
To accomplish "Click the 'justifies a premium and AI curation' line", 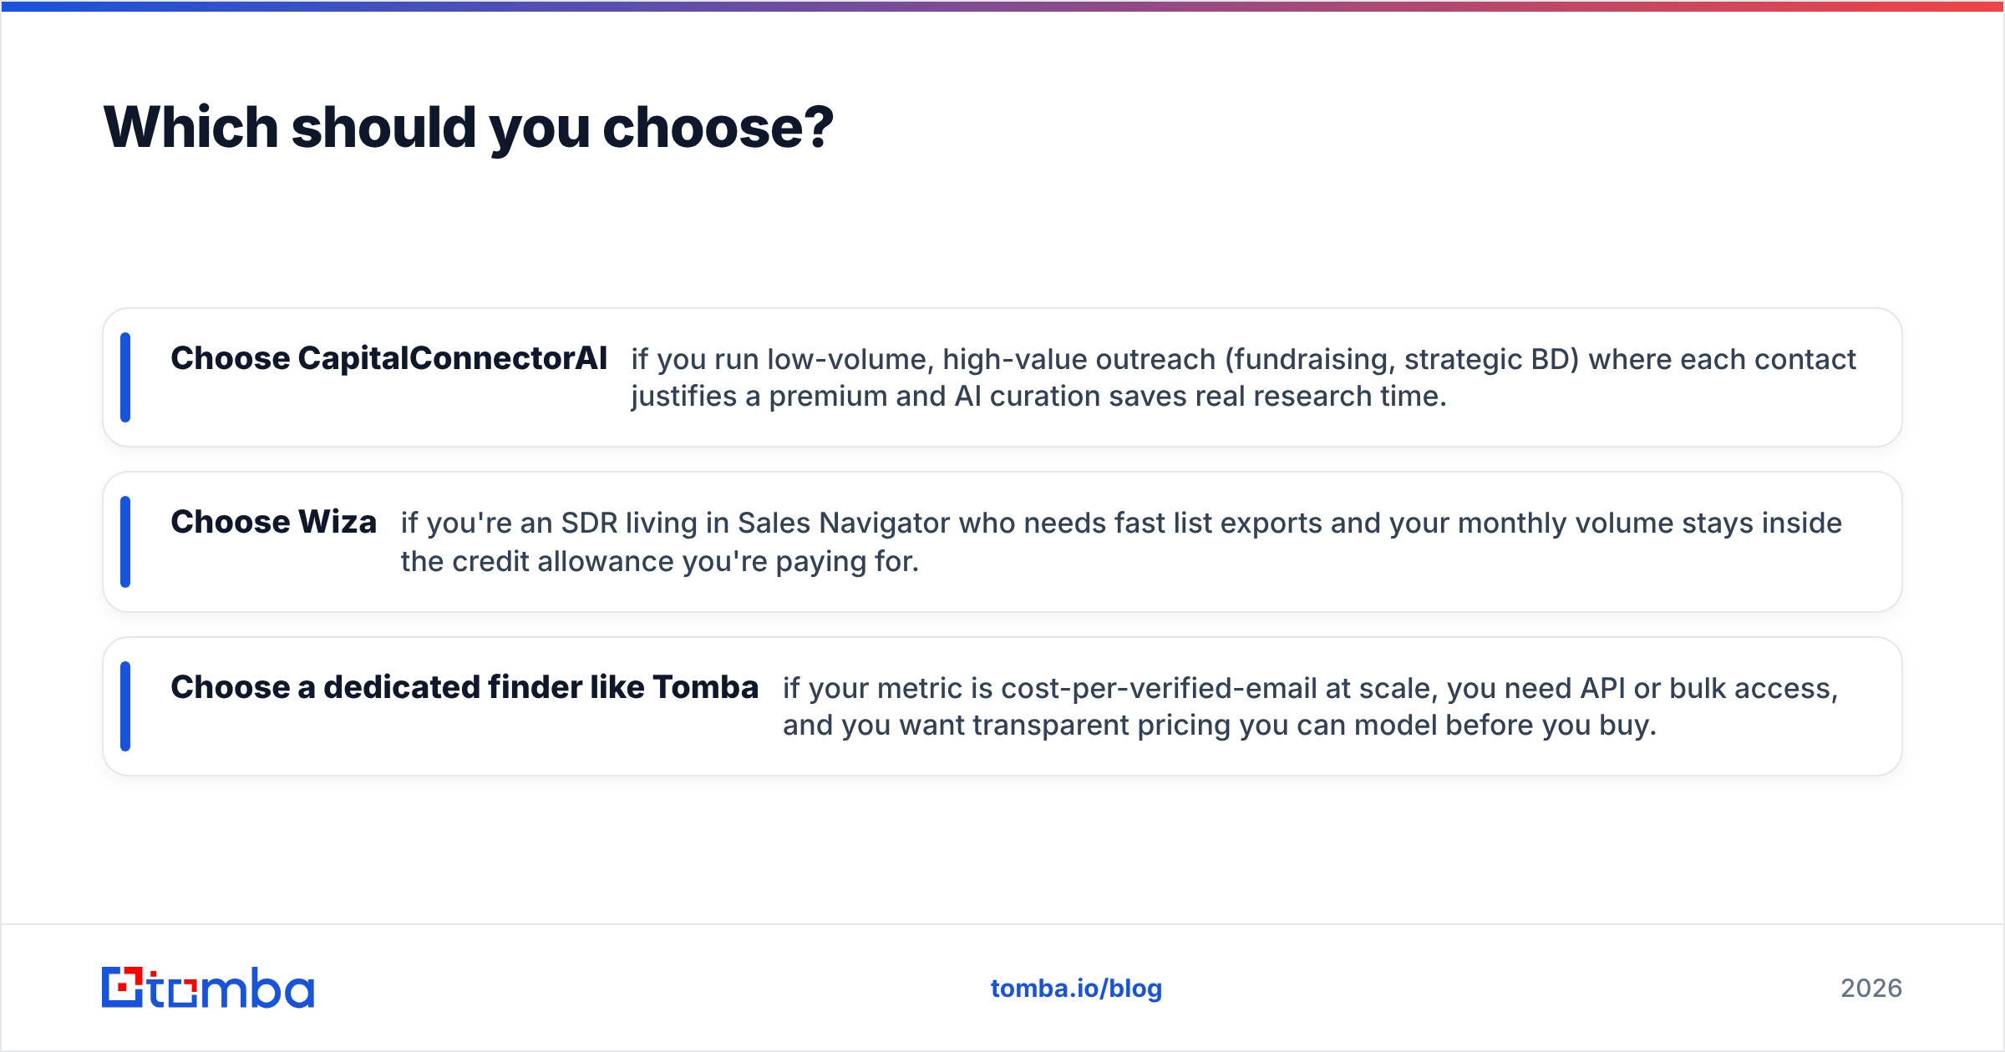I will pyautogui.click(x=1038, y=397).
